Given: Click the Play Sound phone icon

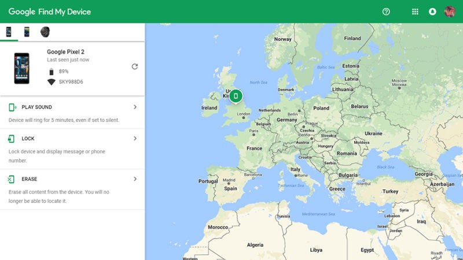Looking at the screenshot, I should [x=12, y=107].
